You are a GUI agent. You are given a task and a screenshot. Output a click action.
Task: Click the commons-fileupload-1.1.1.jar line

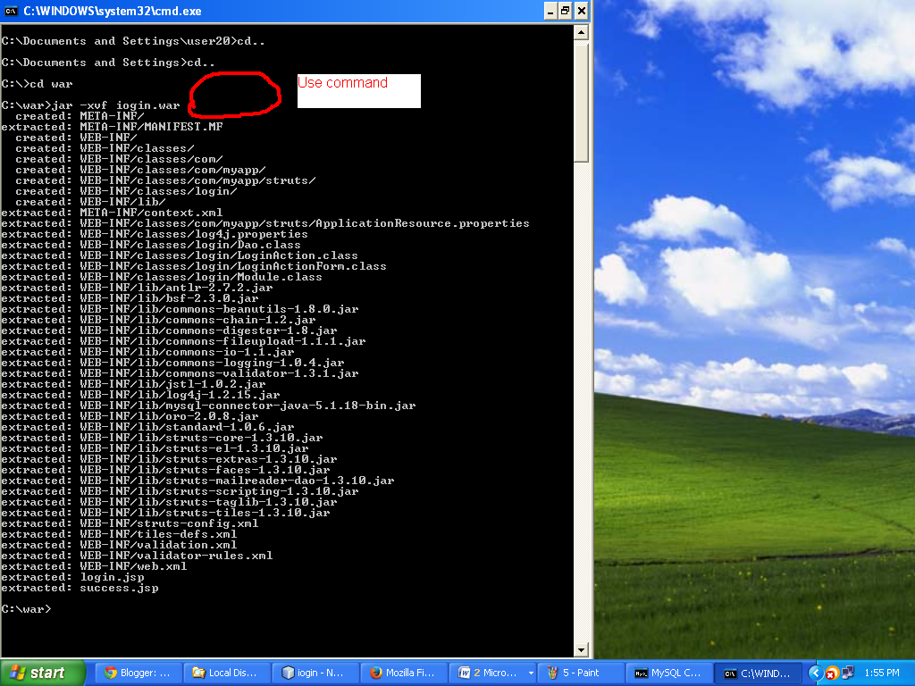[x=183, y=341]
